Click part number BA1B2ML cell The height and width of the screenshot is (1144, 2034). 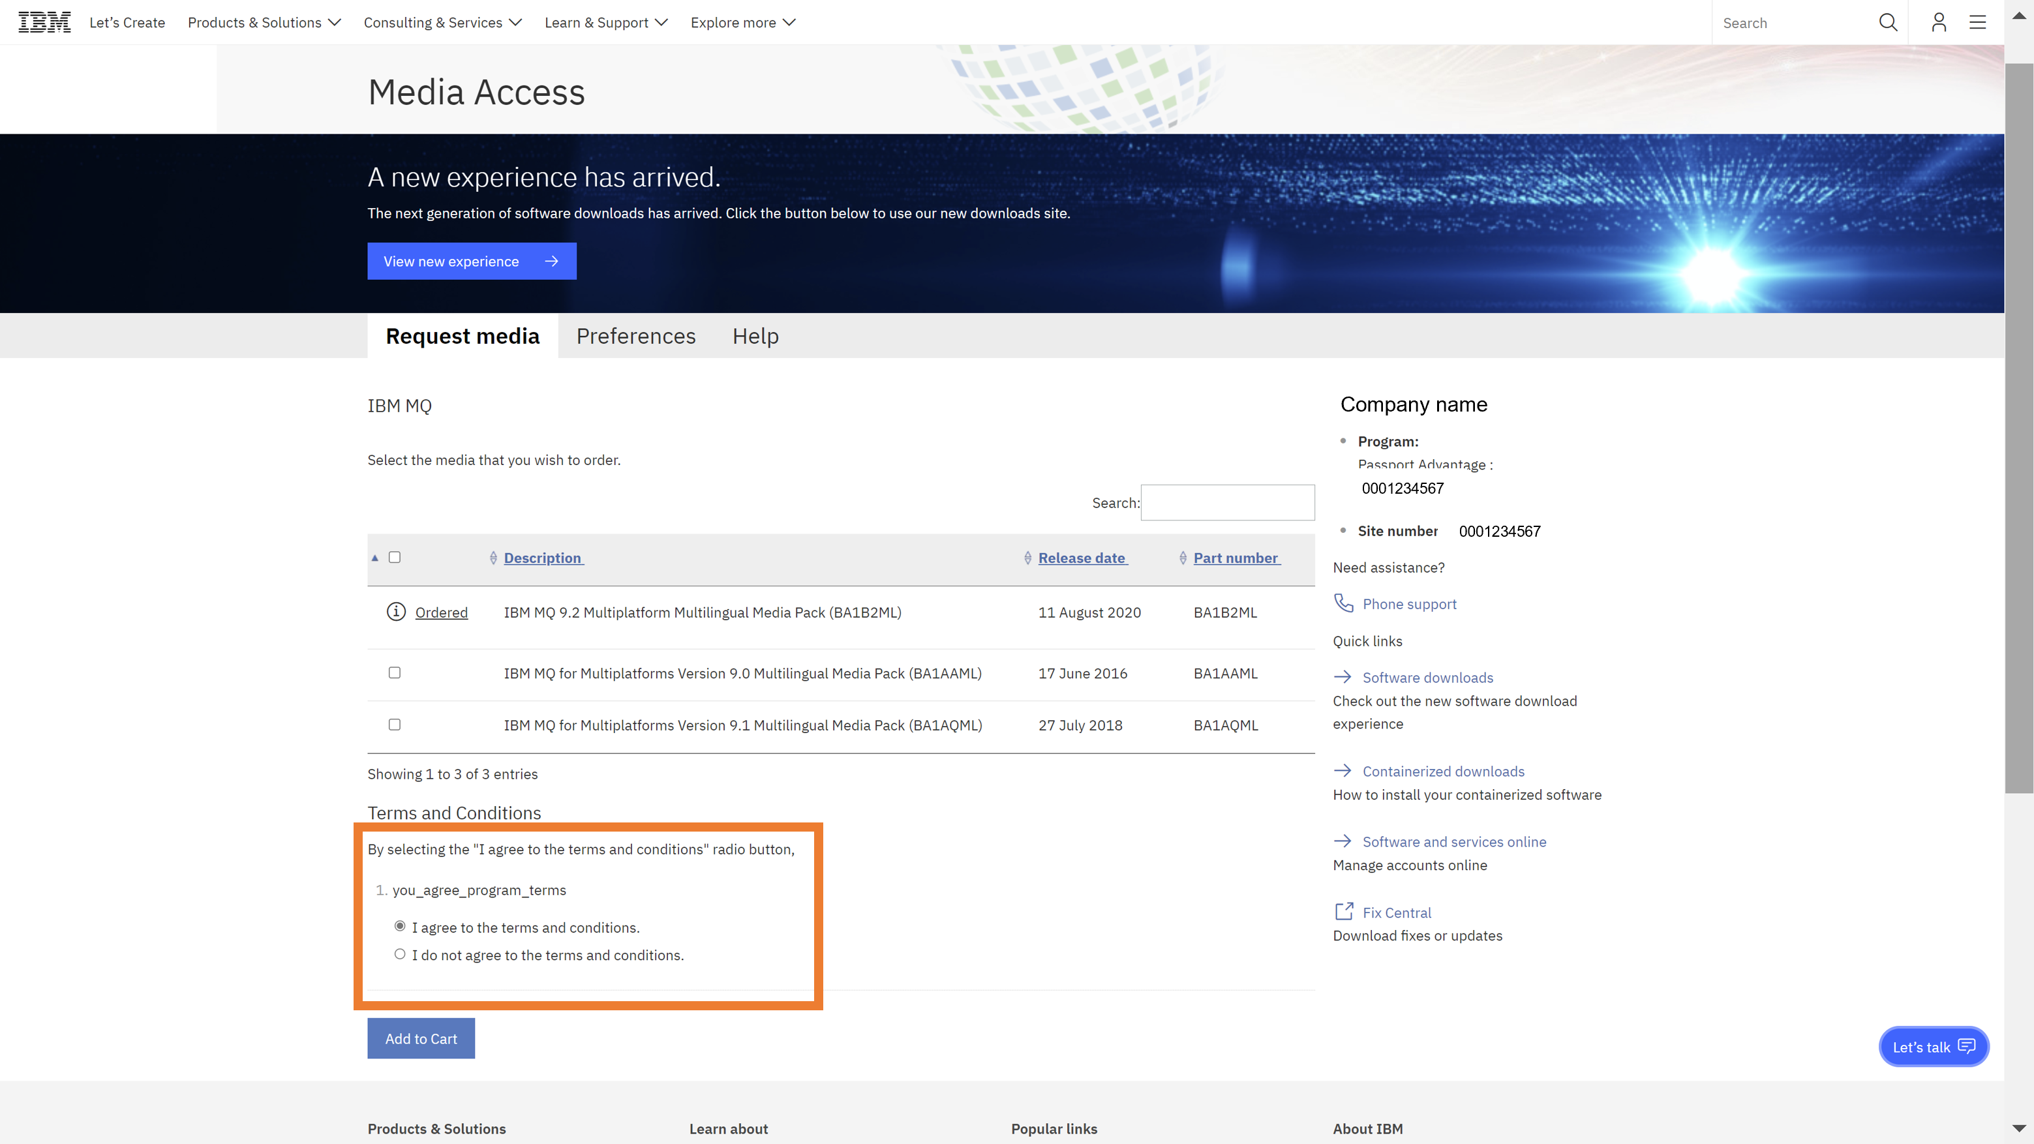coord(1226,612)
